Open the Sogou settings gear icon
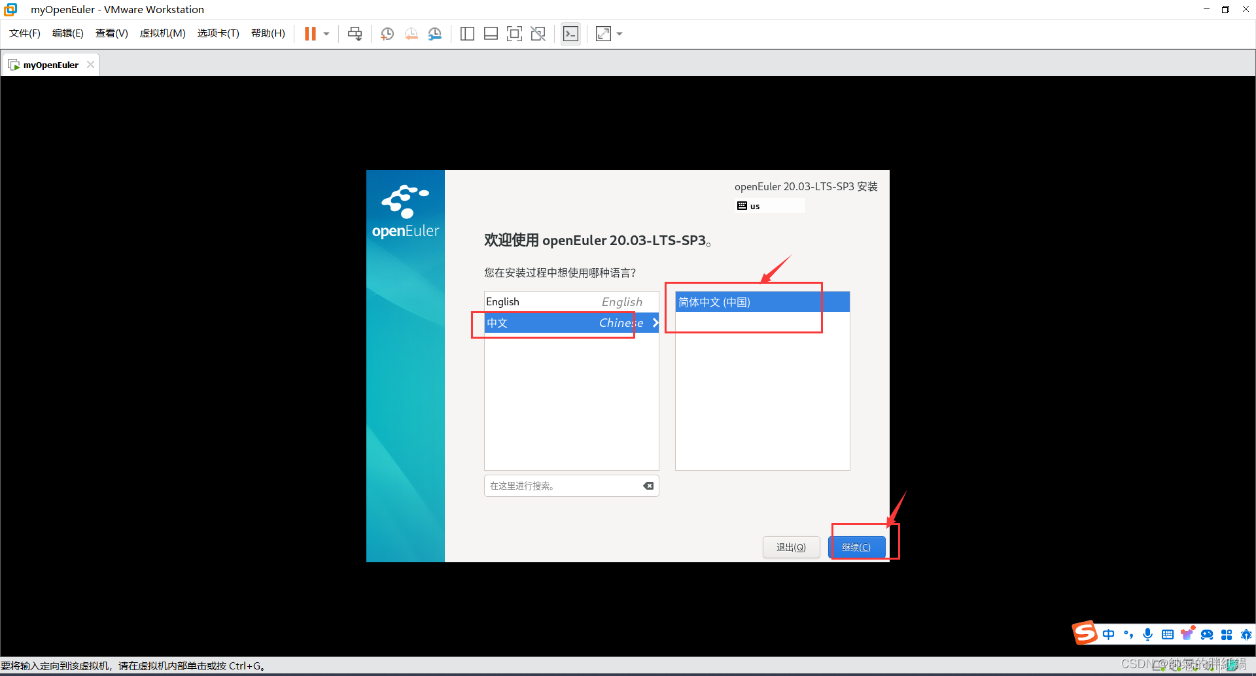Viewport: 1256px width, 676px height. tap(1246, 634)
